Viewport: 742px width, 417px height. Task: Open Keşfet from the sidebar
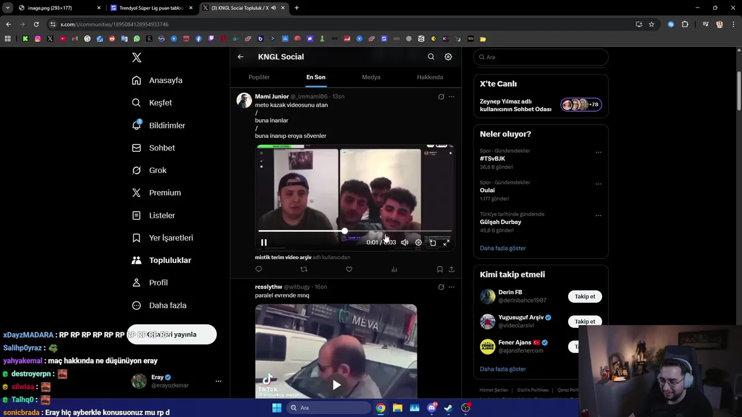point(152,103)
